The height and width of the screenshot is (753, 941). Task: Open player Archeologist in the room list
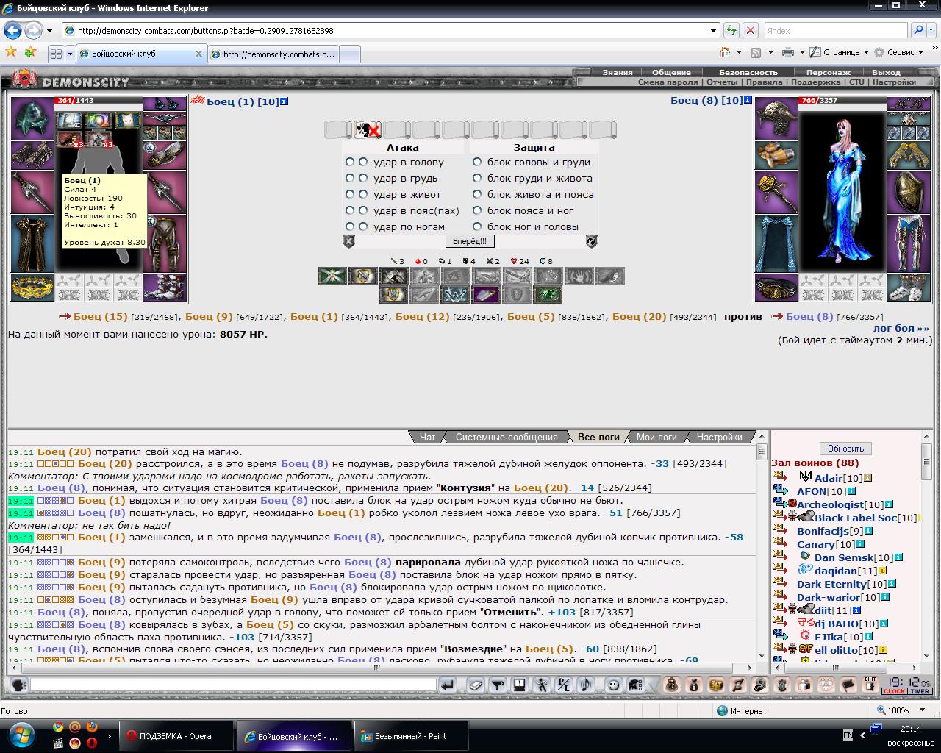pyautogui.click(x=831, y=504)
